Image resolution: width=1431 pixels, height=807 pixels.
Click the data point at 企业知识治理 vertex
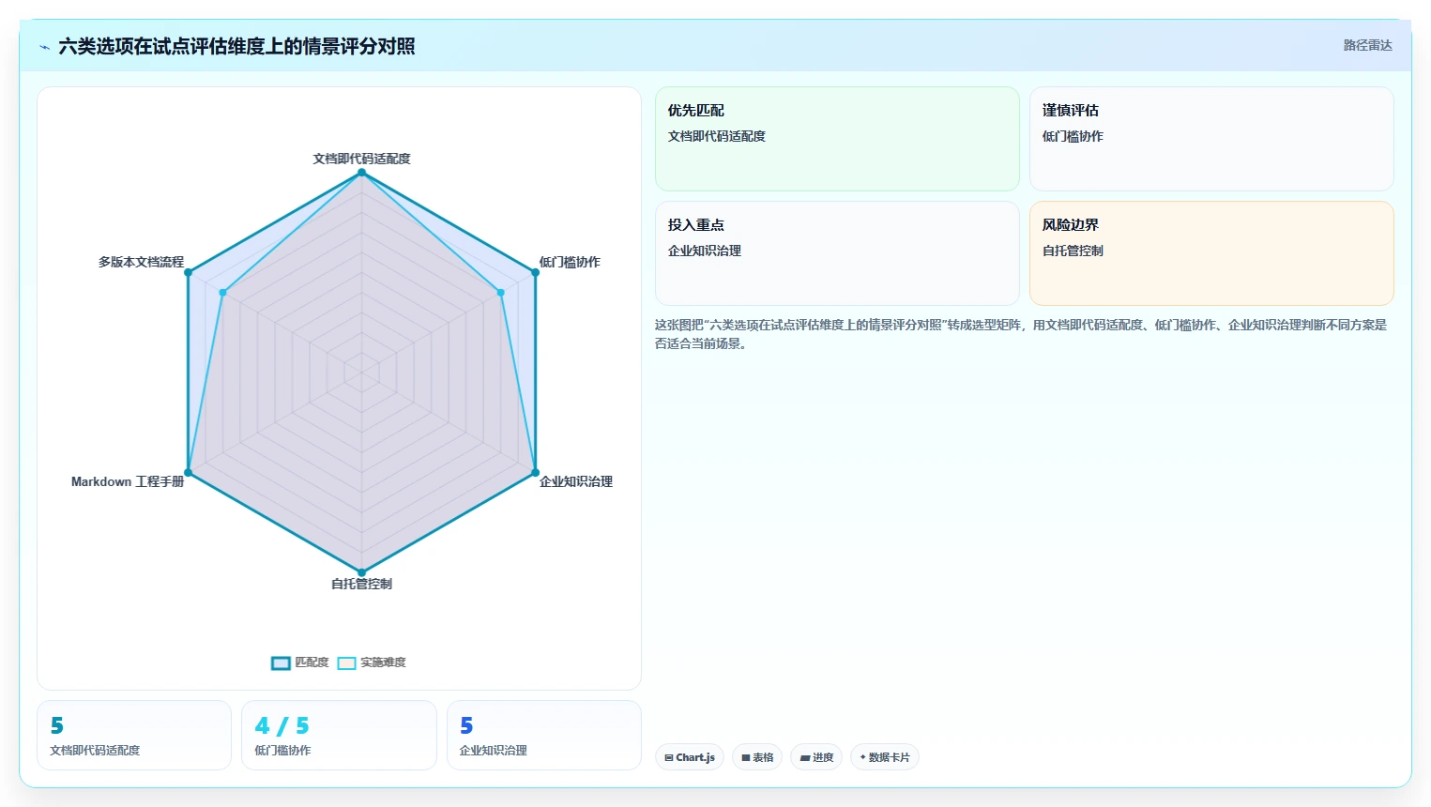[536, 472]
